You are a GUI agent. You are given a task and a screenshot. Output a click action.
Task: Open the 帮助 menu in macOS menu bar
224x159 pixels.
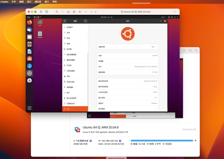(54, 2)
